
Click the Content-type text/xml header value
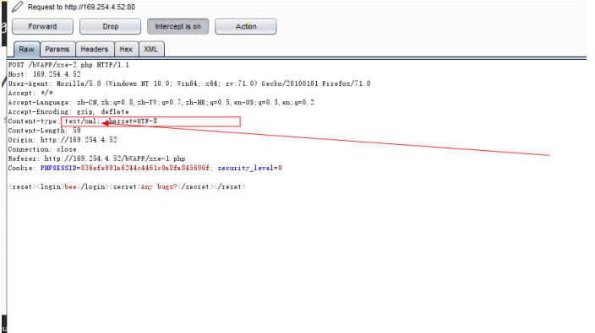point(111,121)
